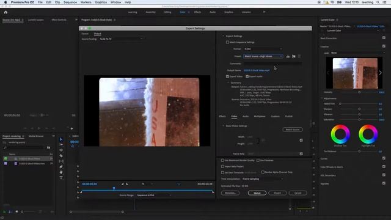Switch to the Captions tab
391x220 pixels.
point(276,117)
